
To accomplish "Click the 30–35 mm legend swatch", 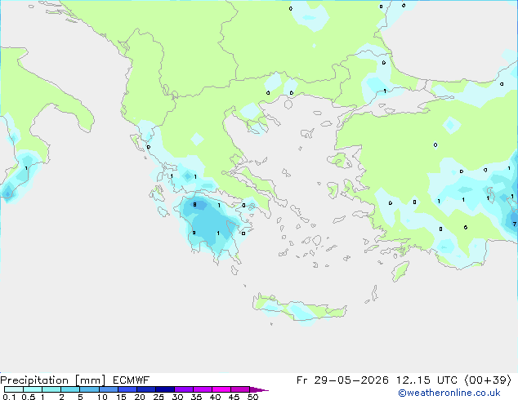I will [184, 389].
